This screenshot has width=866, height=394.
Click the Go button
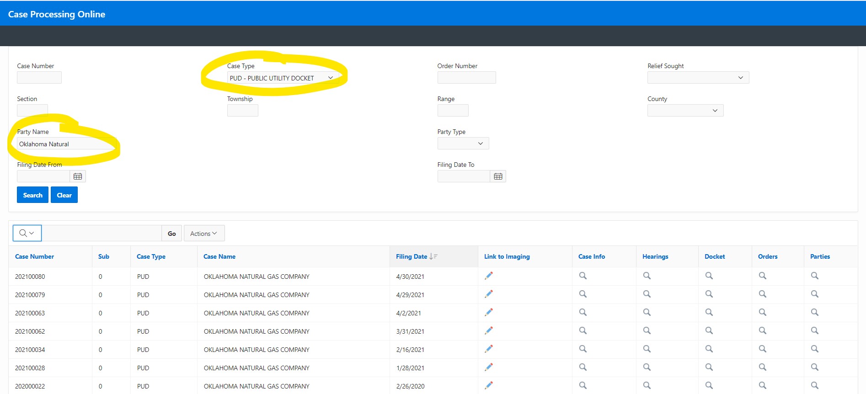(171, 233)
